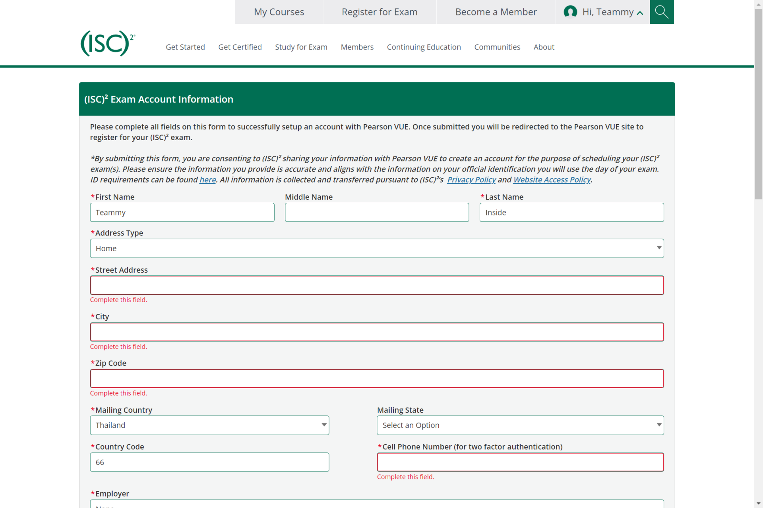Screen dimensions: 763x508
Task: Open the Register for Exam tab
Action: click(x=379, y=12)
